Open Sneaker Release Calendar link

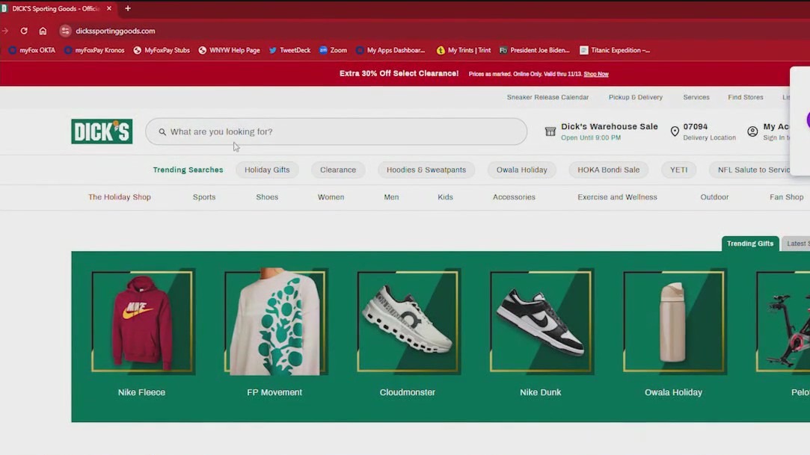547,97
